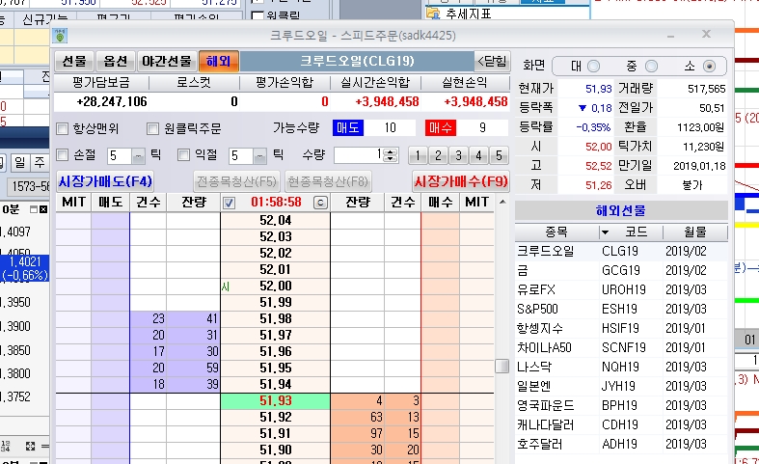Click the 시장가매수(F9) button
759x464 pixels.
pyautogui.click(x=461, y=181)
